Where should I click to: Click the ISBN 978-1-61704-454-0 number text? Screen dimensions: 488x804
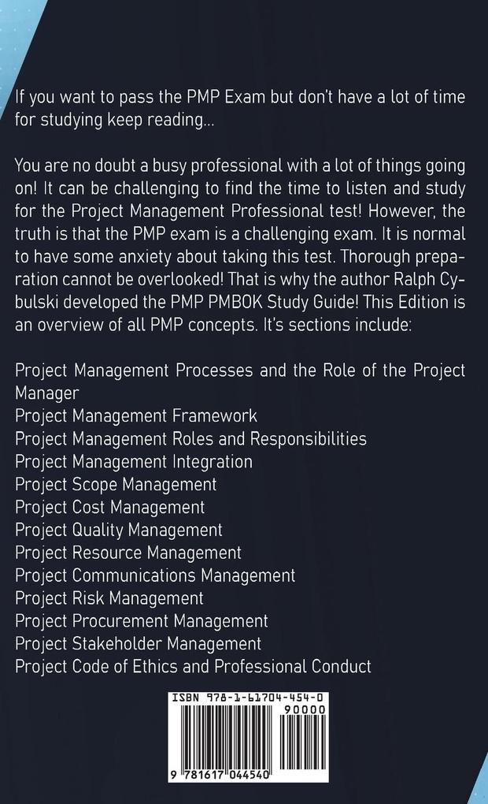point(247,698)
